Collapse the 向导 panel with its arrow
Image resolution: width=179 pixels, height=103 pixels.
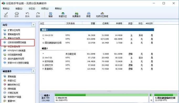coord(33,25)
